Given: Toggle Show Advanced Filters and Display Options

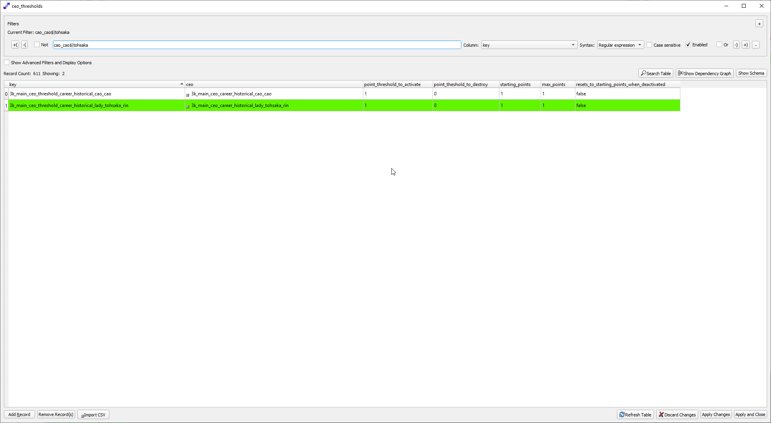Looking at the screenshot, I should tap(7, 63).
